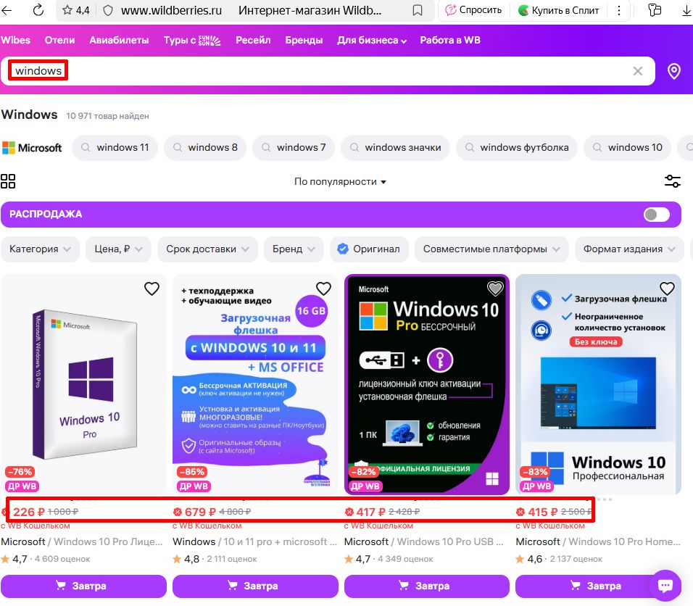Add Windows 10 Pro USB to cart
This screenshot has height=606, width=693.
426,586
